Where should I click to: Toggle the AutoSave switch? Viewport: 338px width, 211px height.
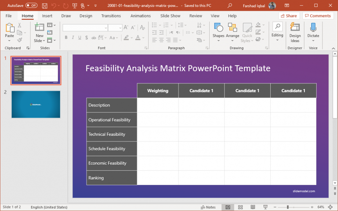32,5
